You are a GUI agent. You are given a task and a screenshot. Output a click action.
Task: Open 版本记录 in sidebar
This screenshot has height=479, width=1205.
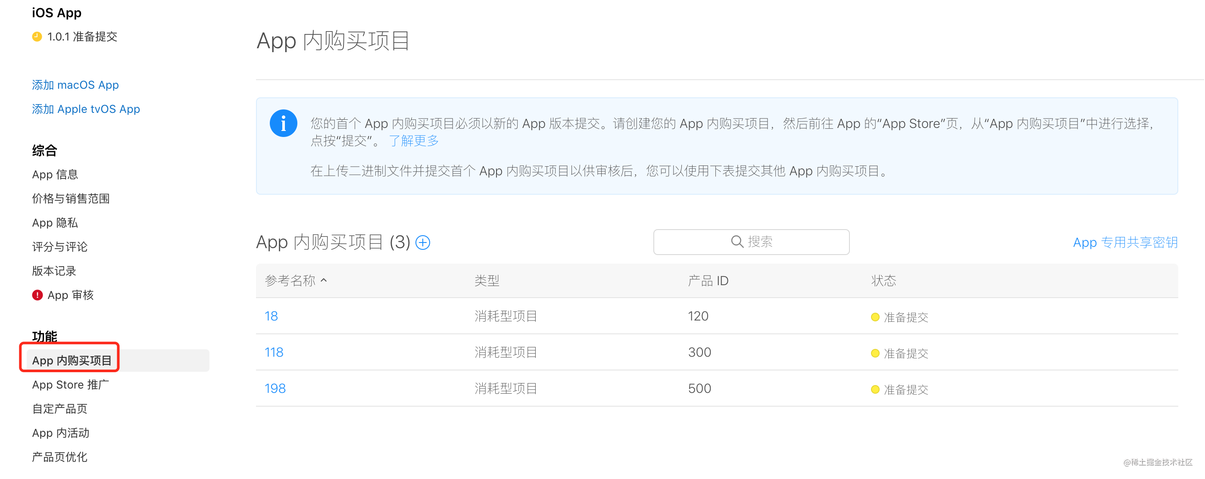54,271
